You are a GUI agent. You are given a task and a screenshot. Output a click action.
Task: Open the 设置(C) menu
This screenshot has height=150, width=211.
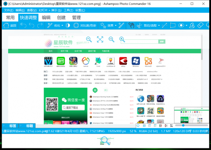[x=80, y=10]
